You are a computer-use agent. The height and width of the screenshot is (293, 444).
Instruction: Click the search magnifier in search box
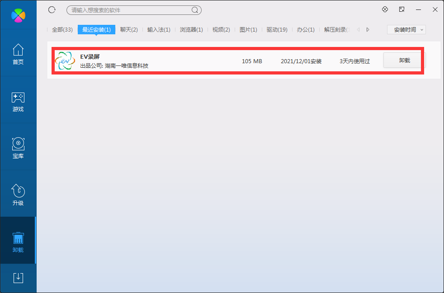[194, 10]
